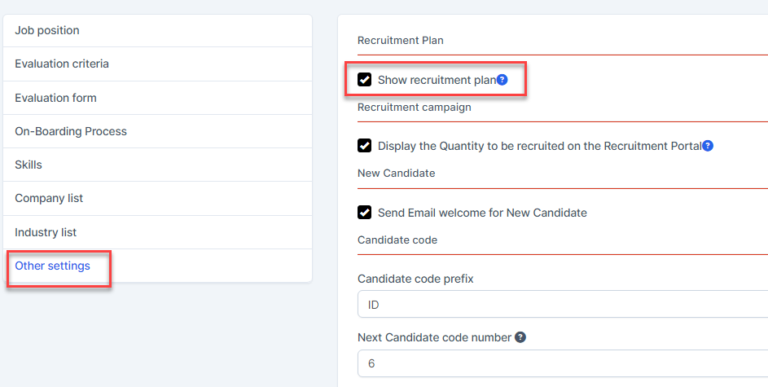The image size is (768, 387).
Task: Uncheck the Show recruitment plan checkbox
Action: (365, 80)
